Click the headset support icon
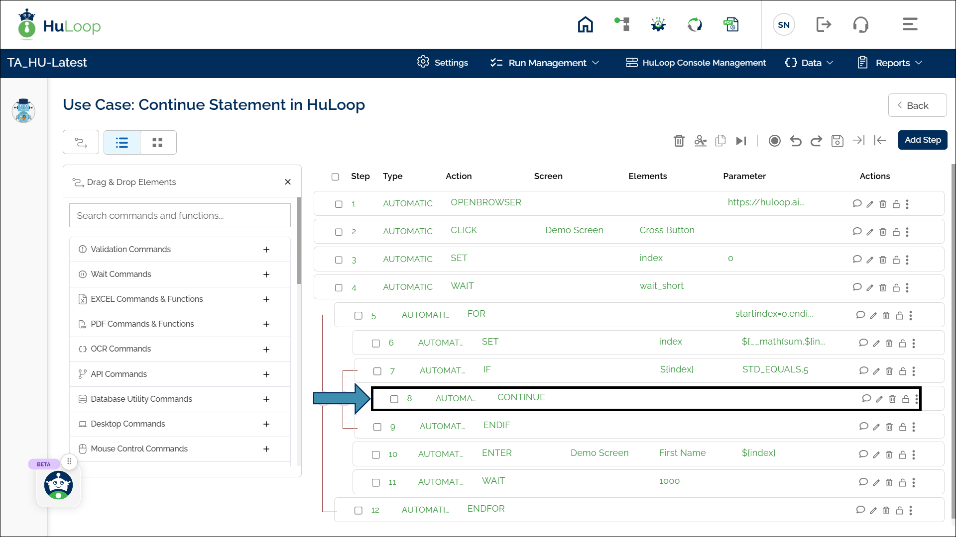The image size is (956, 537). coord(860,24)
